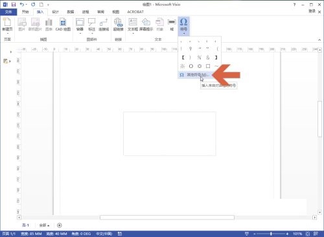Viewport: 324px width, 237px height.
Task: Select the 页-1 page tab
Action: click(x=25, y=225)
